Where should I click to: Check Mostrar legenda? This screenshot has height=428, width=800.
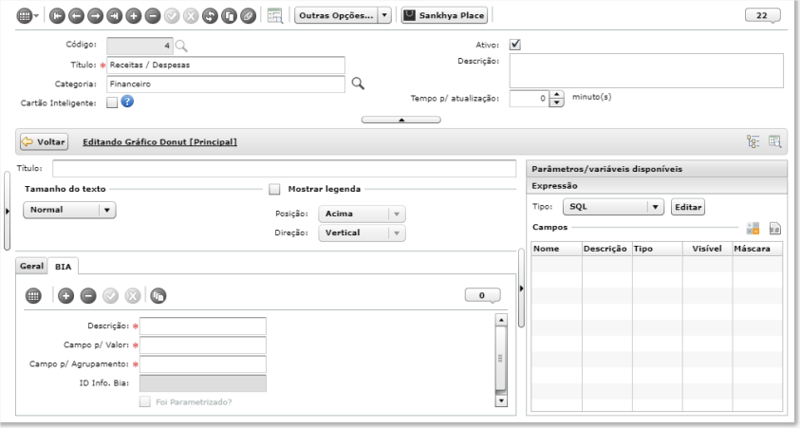(x=274, y=189)
